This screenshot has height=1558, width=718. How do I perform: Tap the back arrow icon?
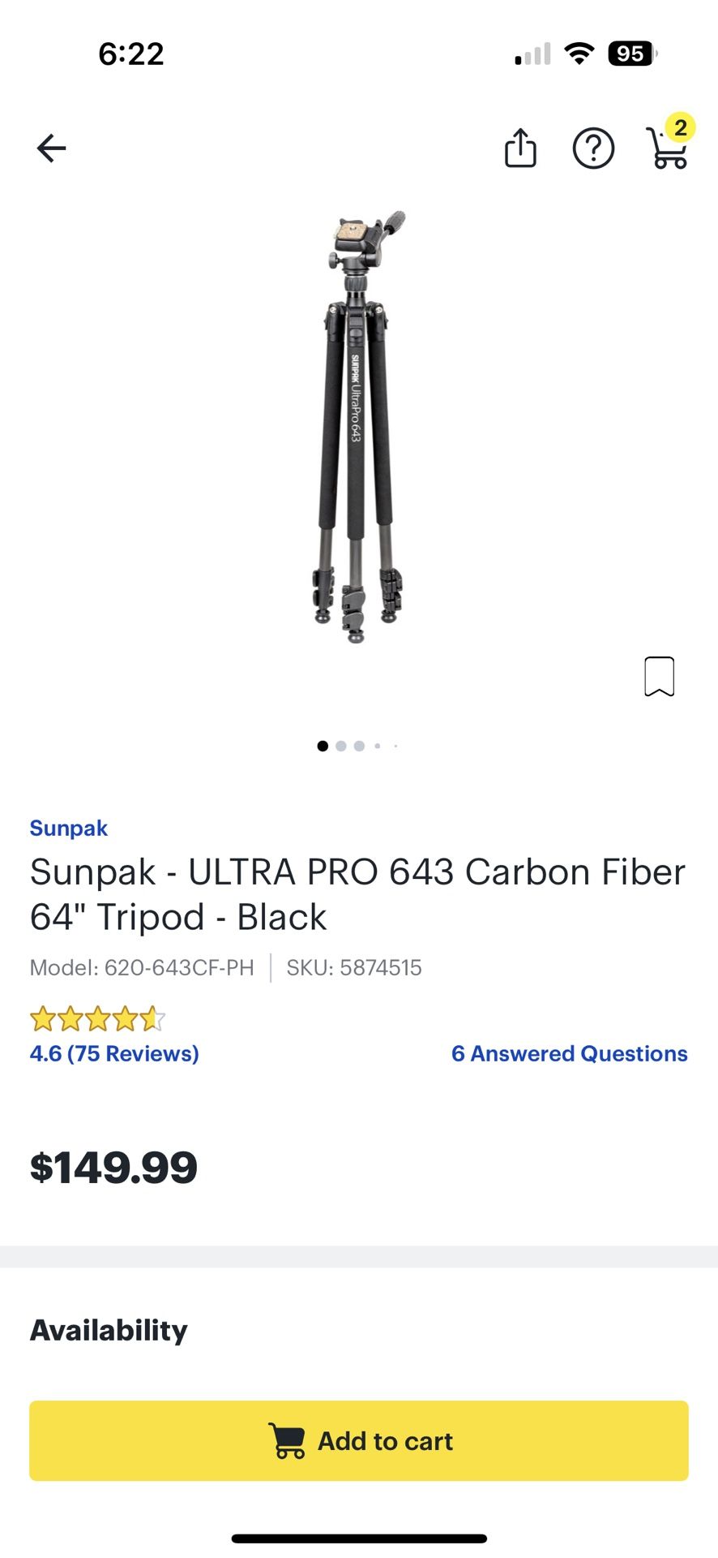51,148
